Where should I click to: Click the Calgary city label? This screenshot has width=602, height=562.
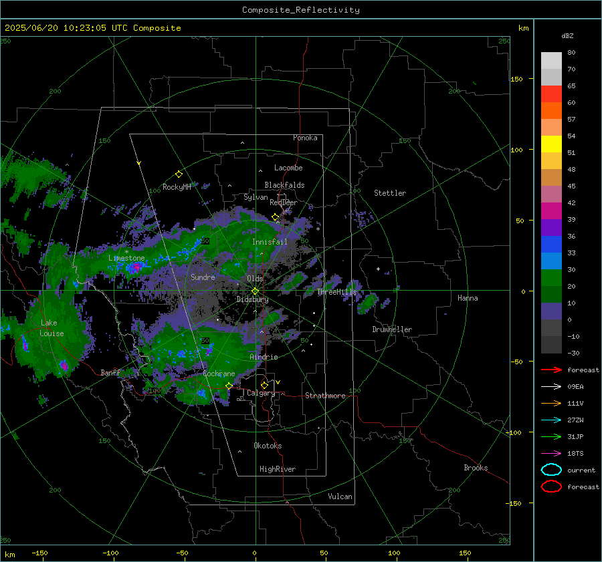pos(261,393)
